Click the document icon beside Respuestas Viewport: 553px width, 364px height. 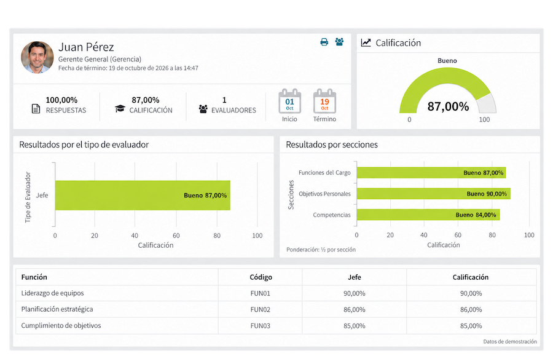36,109
